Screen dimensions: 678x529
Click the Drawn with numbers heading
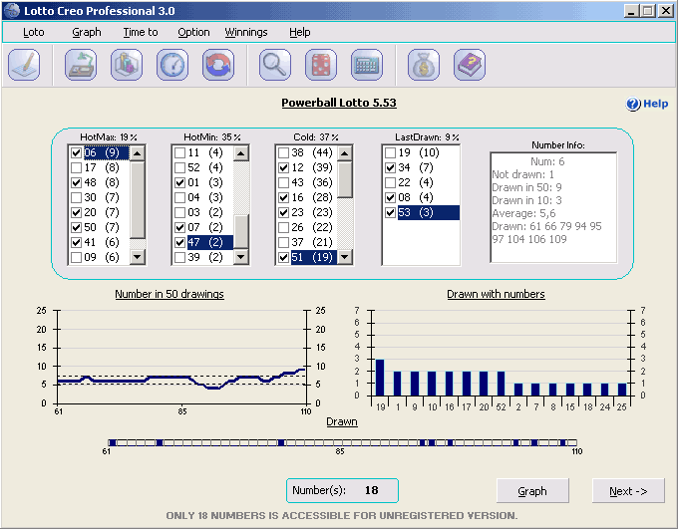(496, 294)
